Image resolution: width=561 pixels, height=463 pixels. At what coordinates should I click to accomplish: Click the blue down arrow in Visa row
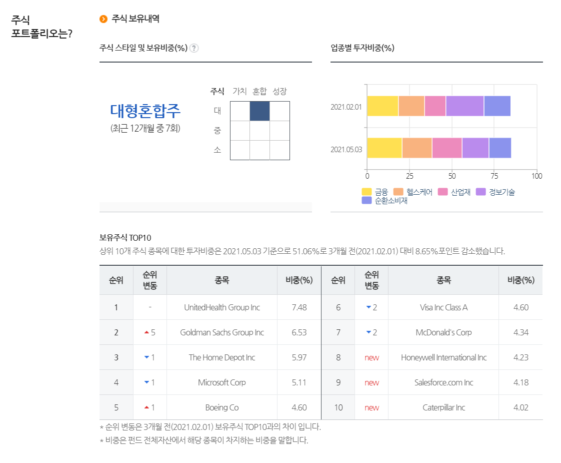(x=368, y=307)
